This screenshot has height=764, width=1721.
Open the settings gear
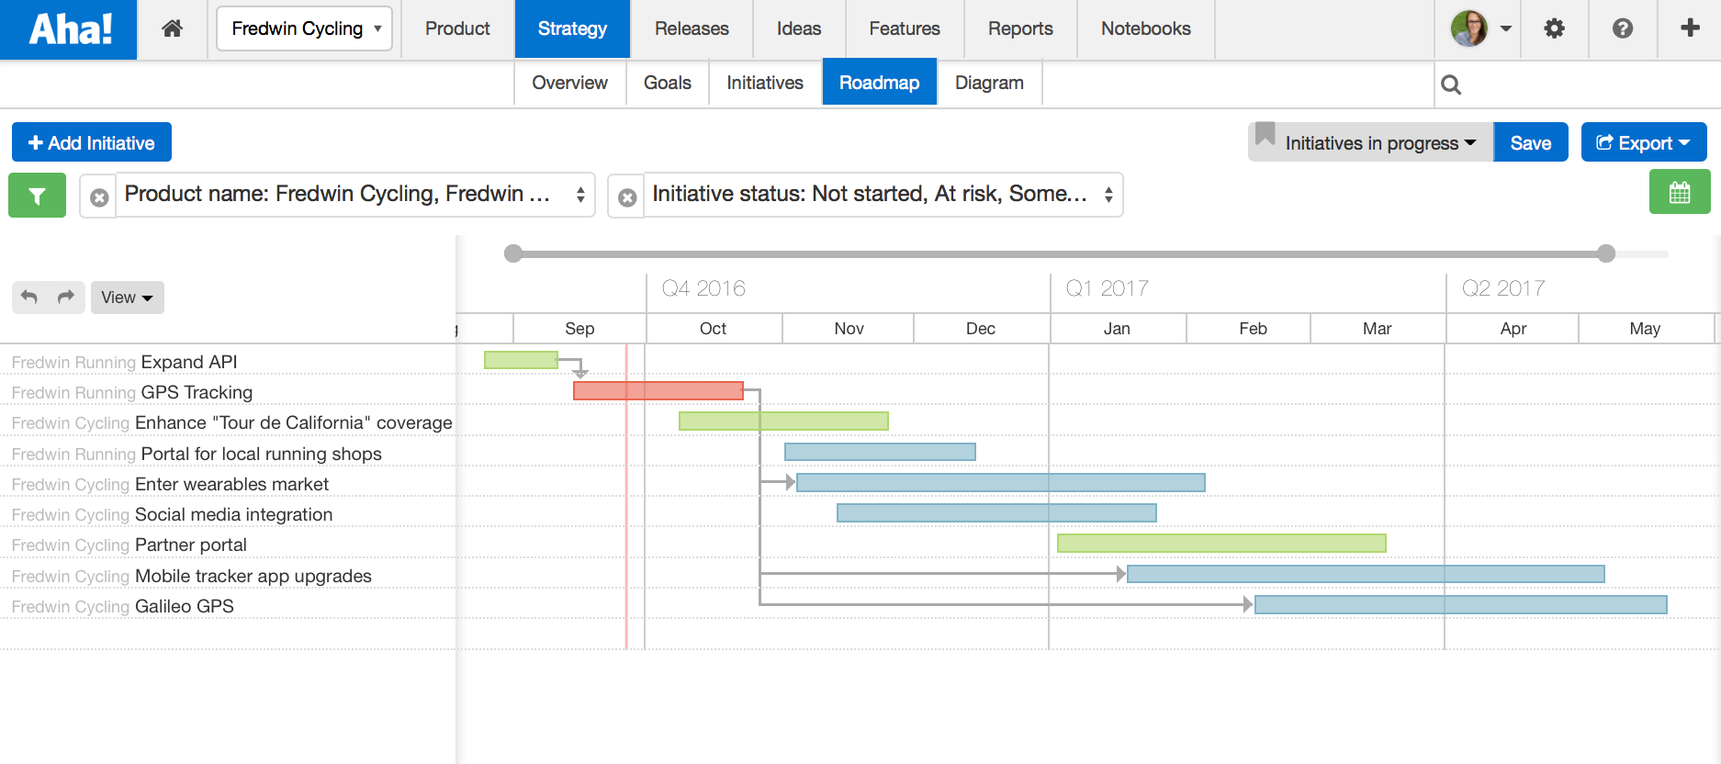[1554, 28]
